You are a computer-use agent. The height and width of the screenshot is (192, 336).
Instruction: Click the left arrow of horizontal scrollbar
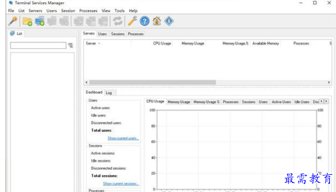click(x=87, y=82)
